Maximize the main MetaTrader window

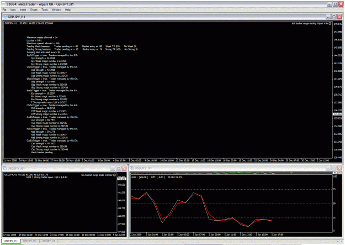pos(335,4)
